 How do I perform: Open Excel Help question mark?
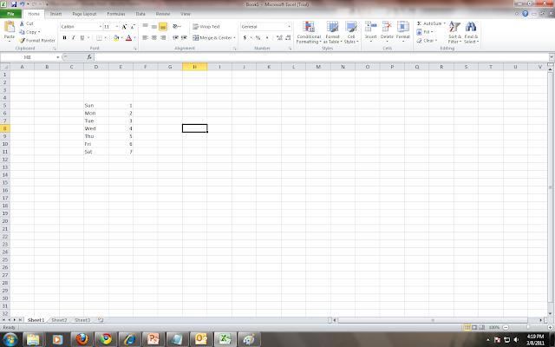point(526,14)
